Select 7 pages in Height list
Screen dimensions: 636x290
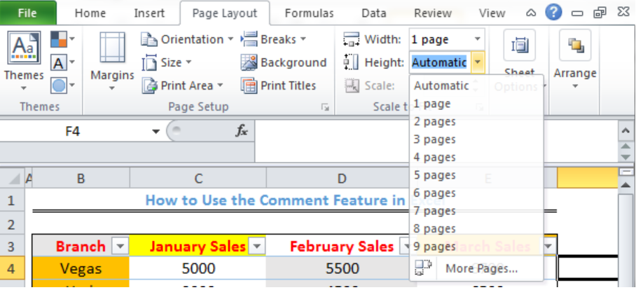(x=476, y=211)
